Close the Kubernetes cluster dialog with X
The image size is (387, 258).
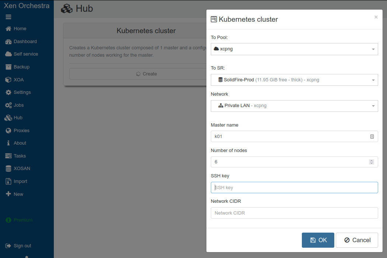point(376,17)
